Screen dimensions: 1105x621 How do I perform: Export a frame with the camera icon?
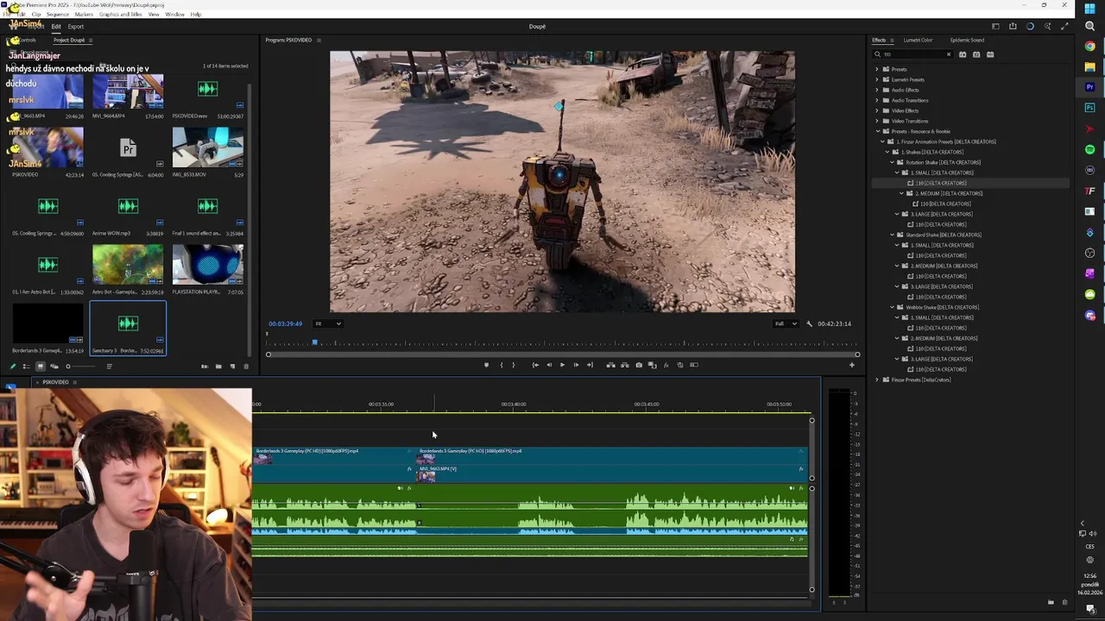point(638,365)
